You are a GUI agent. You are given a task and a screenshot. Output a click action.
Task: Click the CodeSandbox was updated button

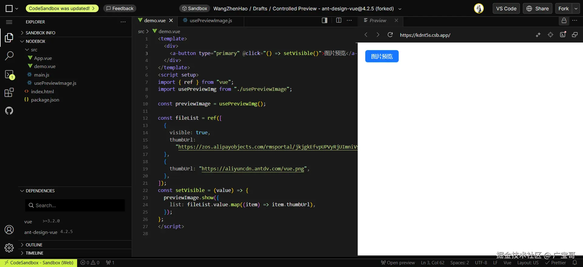click(62, 9)
